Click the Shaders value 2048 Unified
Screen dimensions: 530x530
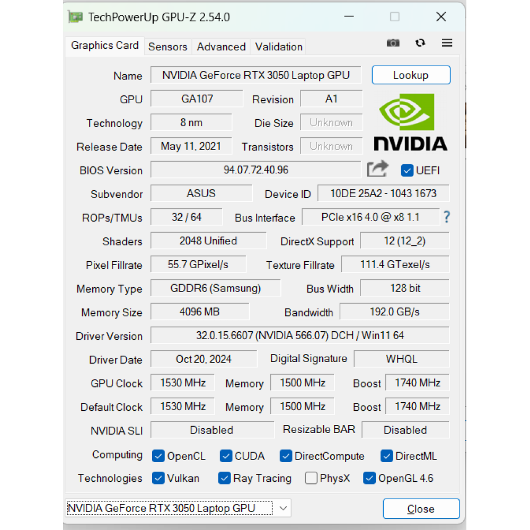(208, 241)
